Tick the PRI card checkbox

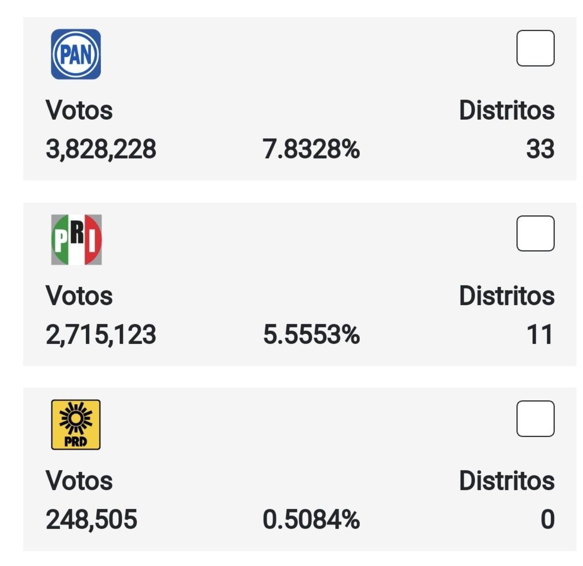click(535, 233)
